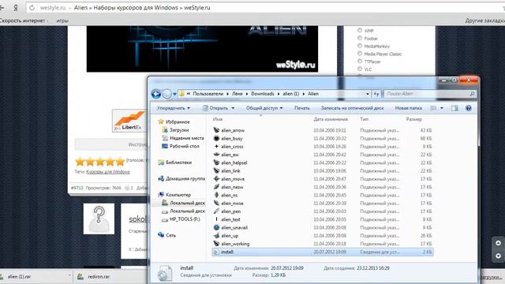Viewport: 505px width, 284px height.
Task: Click the alien_move cursor file icon
Action: click(216, 179)
